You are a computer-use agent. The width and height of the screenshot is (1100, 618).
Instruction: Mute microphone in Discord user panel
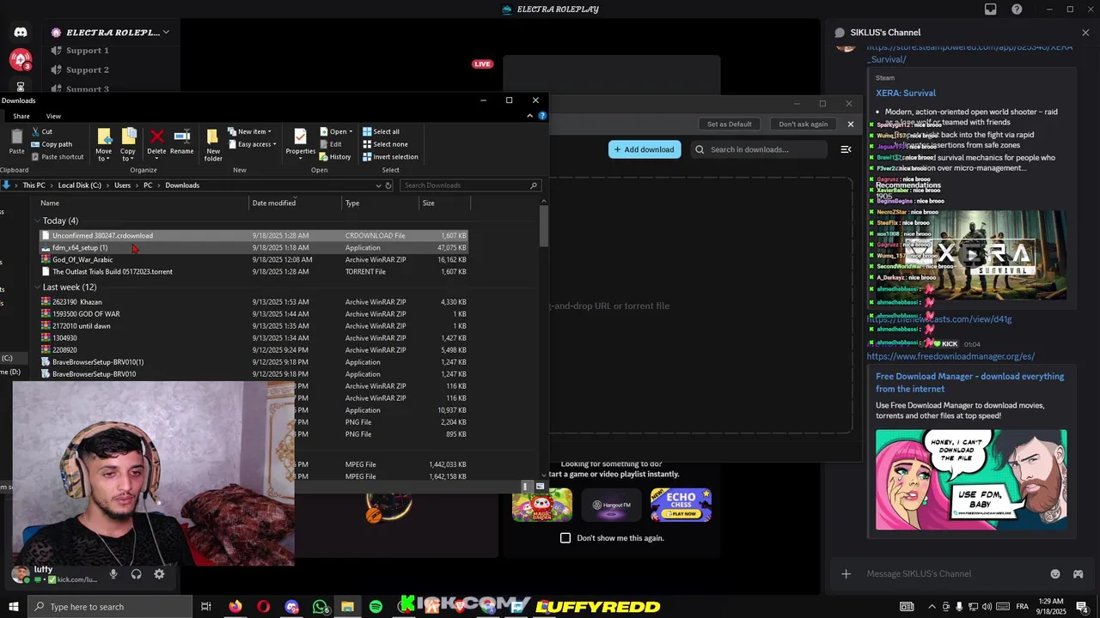click(x=113, y=574)
